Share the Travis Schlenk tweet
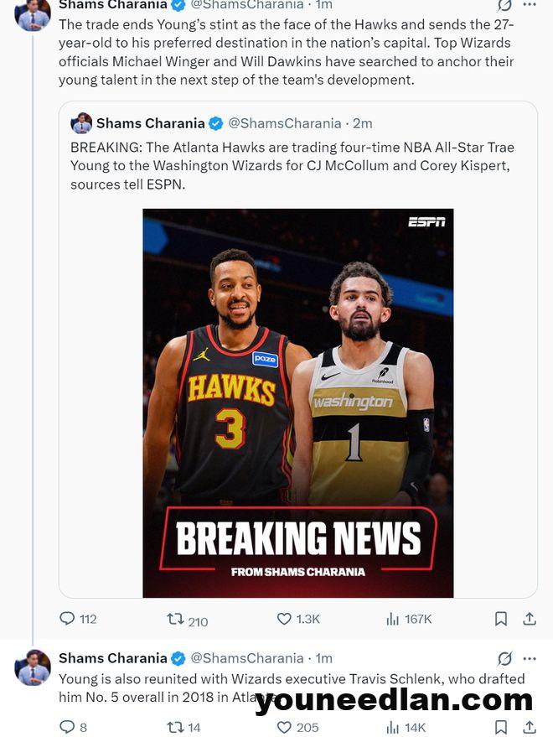553x737 pixels. pos(530,727)
